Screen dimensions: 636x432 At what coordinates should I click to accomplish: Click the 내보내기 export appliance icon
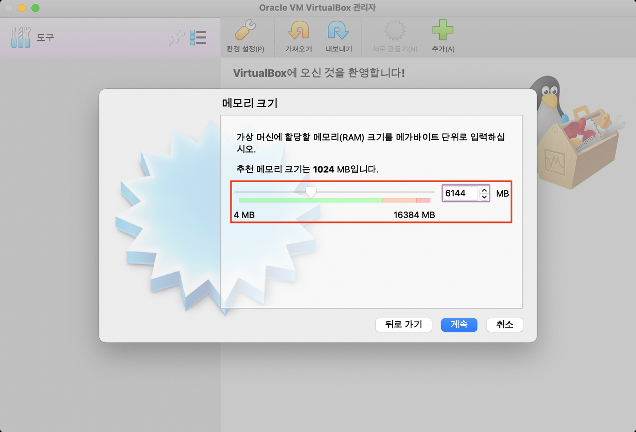click(338, 31)
